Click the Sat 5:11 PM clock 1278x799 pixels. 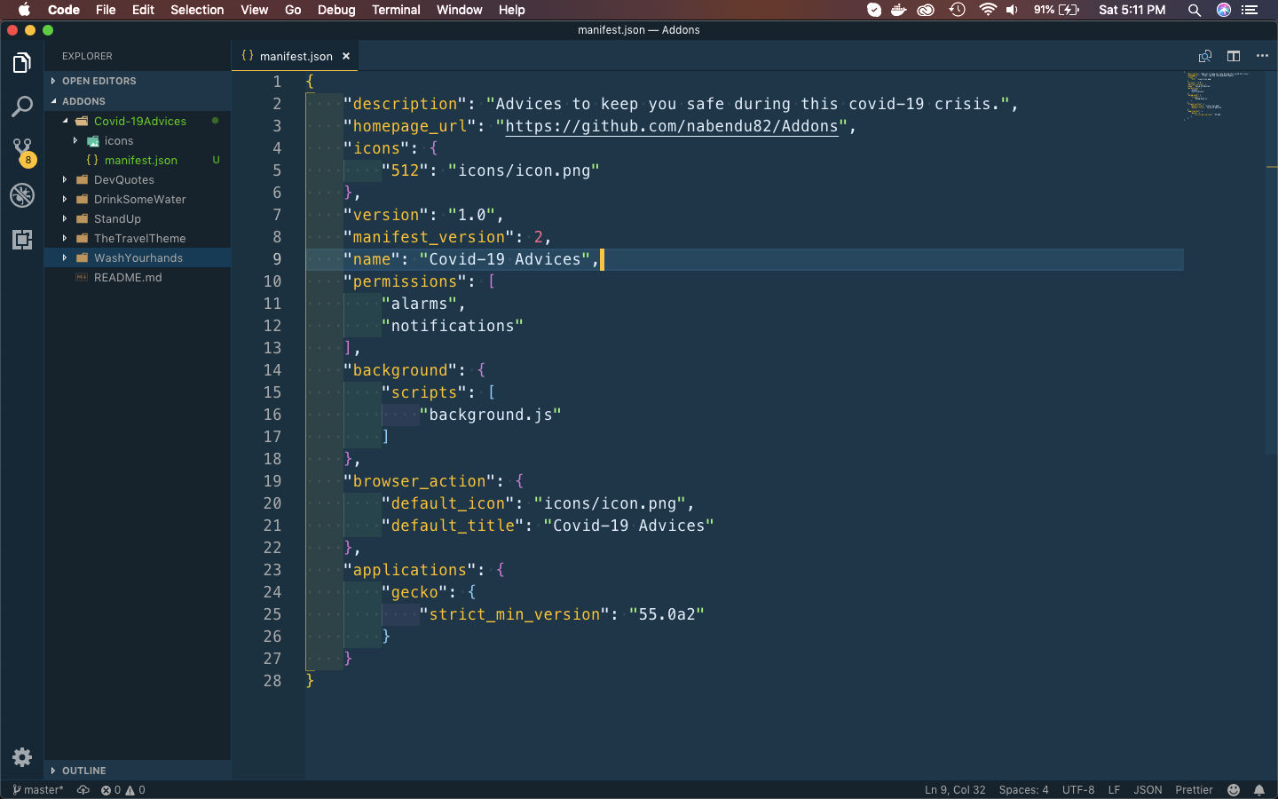coord(1132,10)
